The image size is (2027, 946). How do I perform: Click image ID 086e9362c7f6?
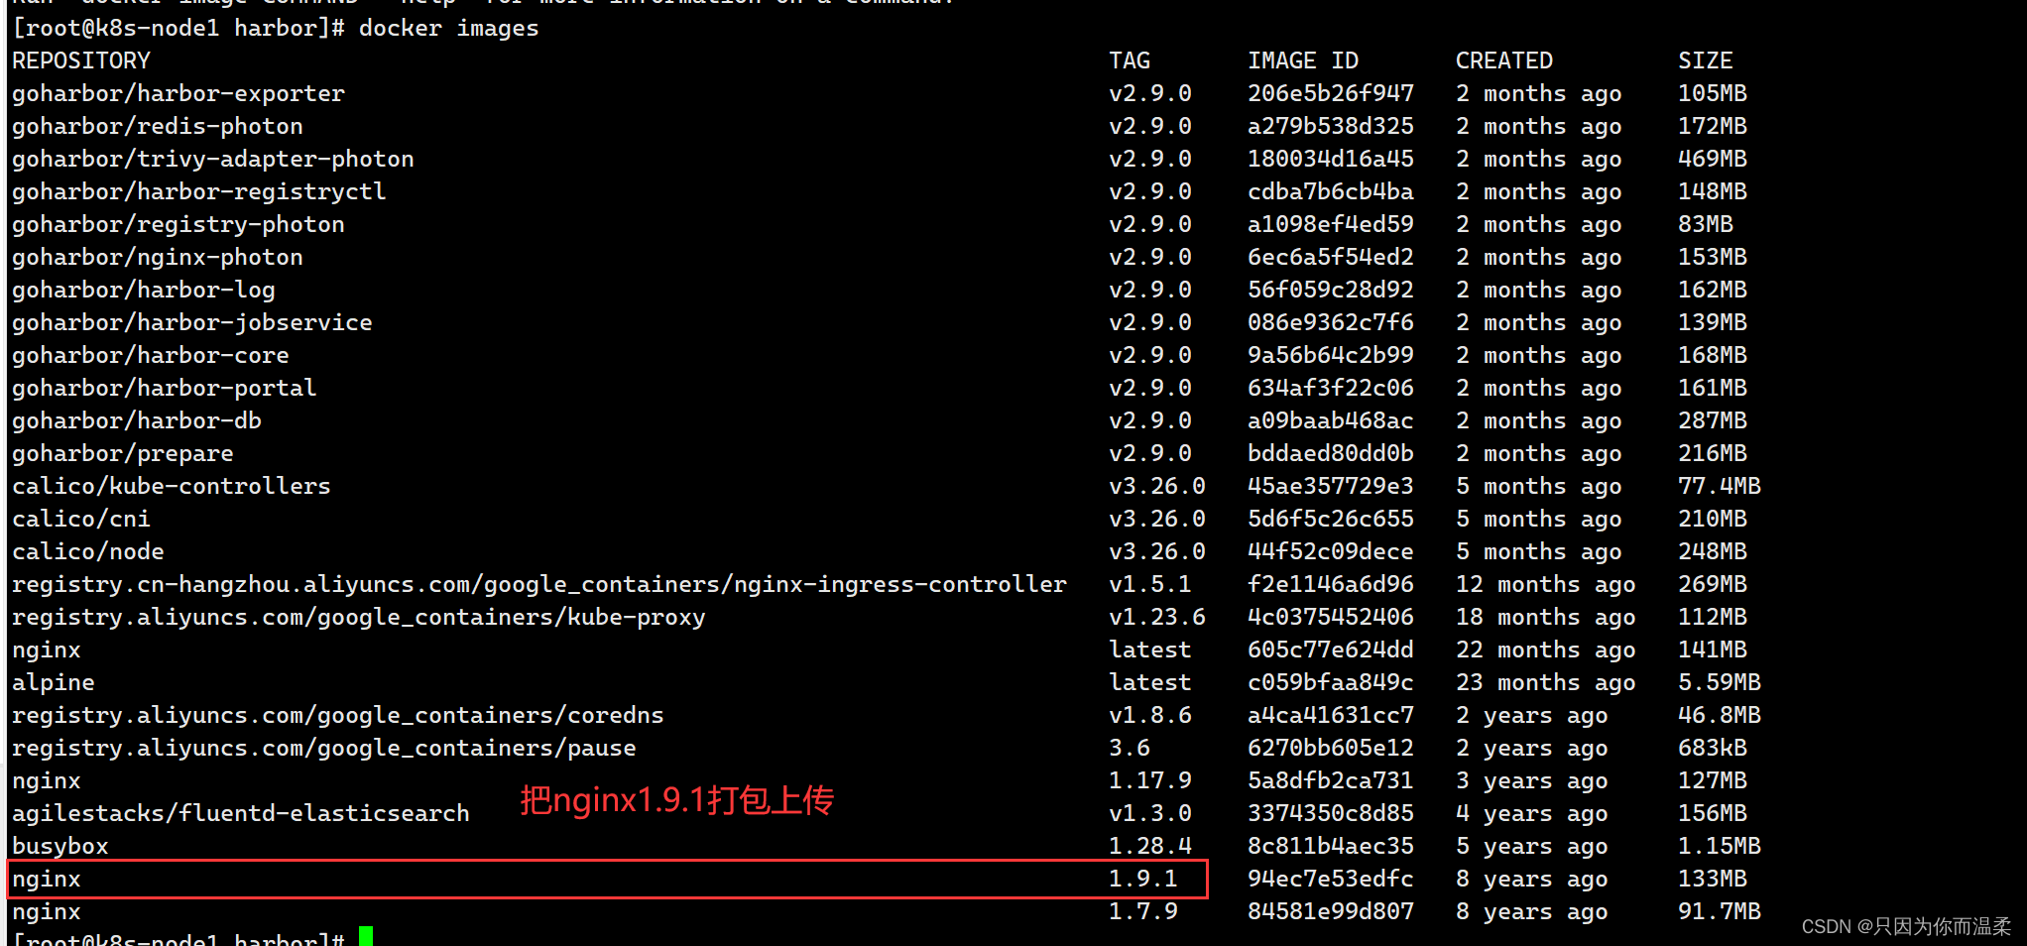pos(1331,323)
